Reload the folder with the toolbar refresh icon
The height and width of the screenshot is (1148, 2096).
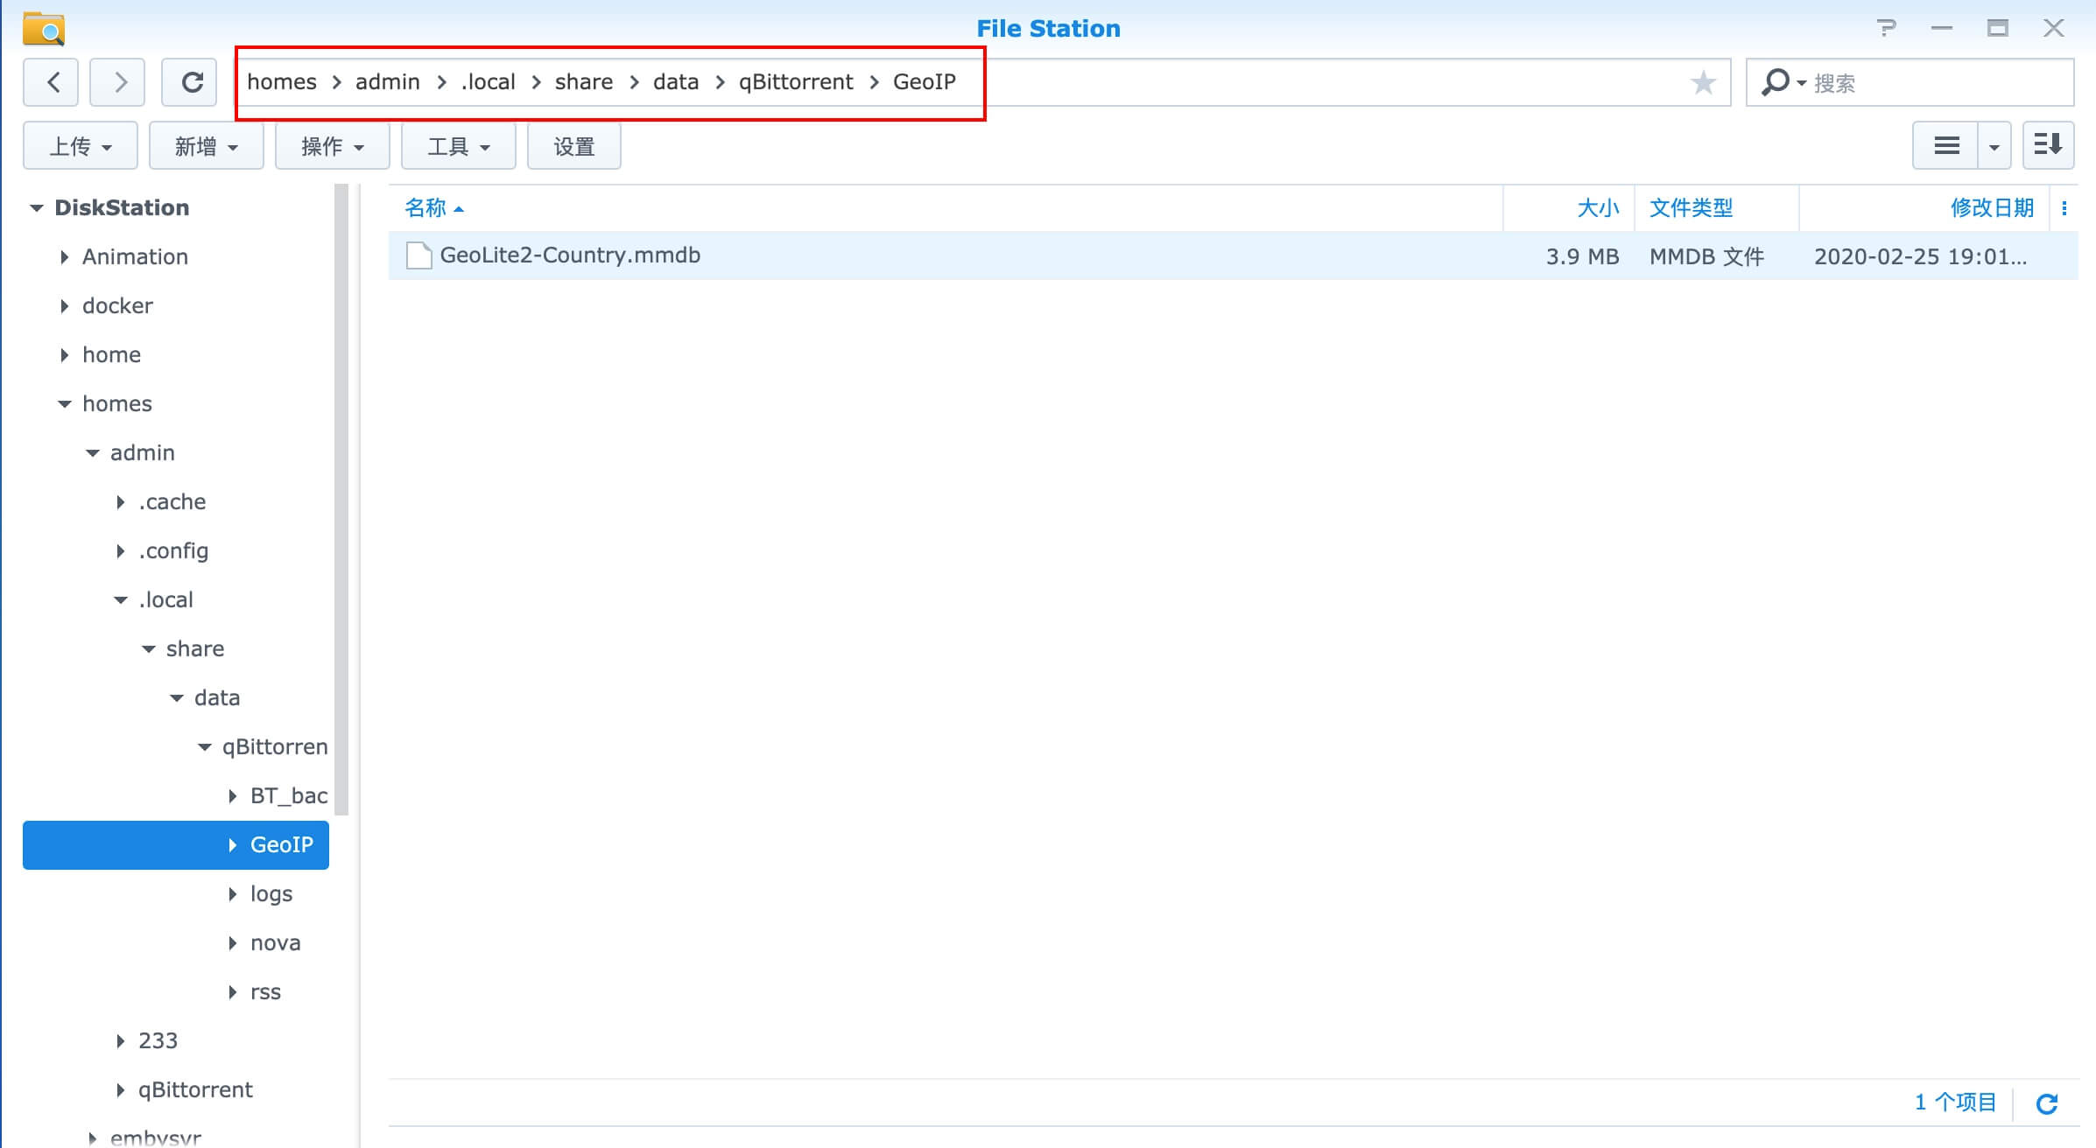click(x=191, y=82)
